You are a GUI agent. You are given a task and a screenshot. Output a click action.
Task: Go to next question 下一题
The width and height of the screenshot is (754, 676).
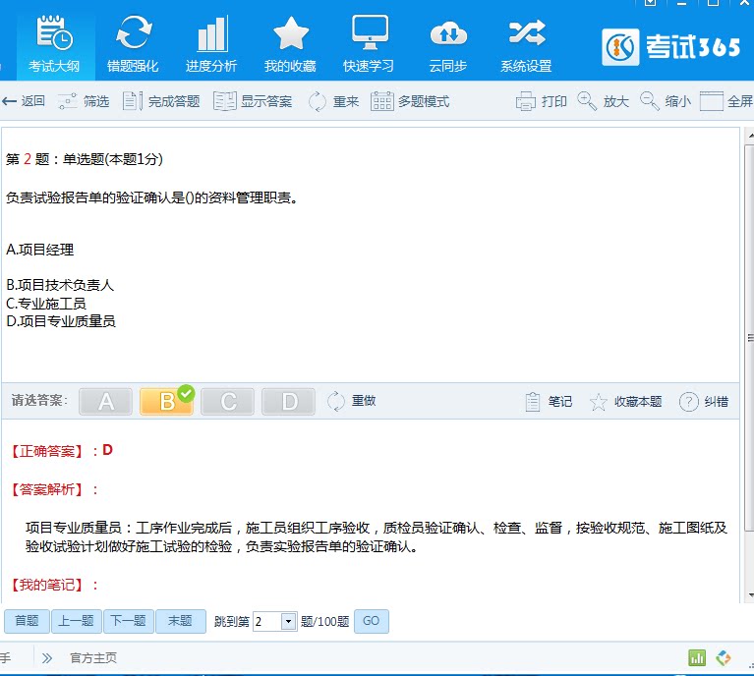(x=129, y=621)
